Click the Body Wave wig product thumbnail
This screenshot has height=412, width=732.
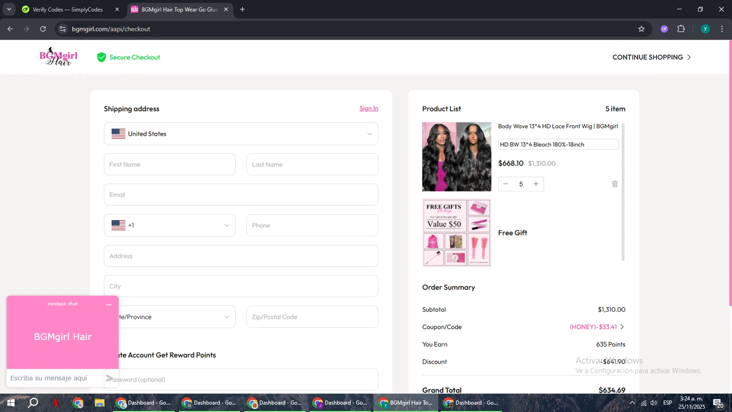coord(457,157)
